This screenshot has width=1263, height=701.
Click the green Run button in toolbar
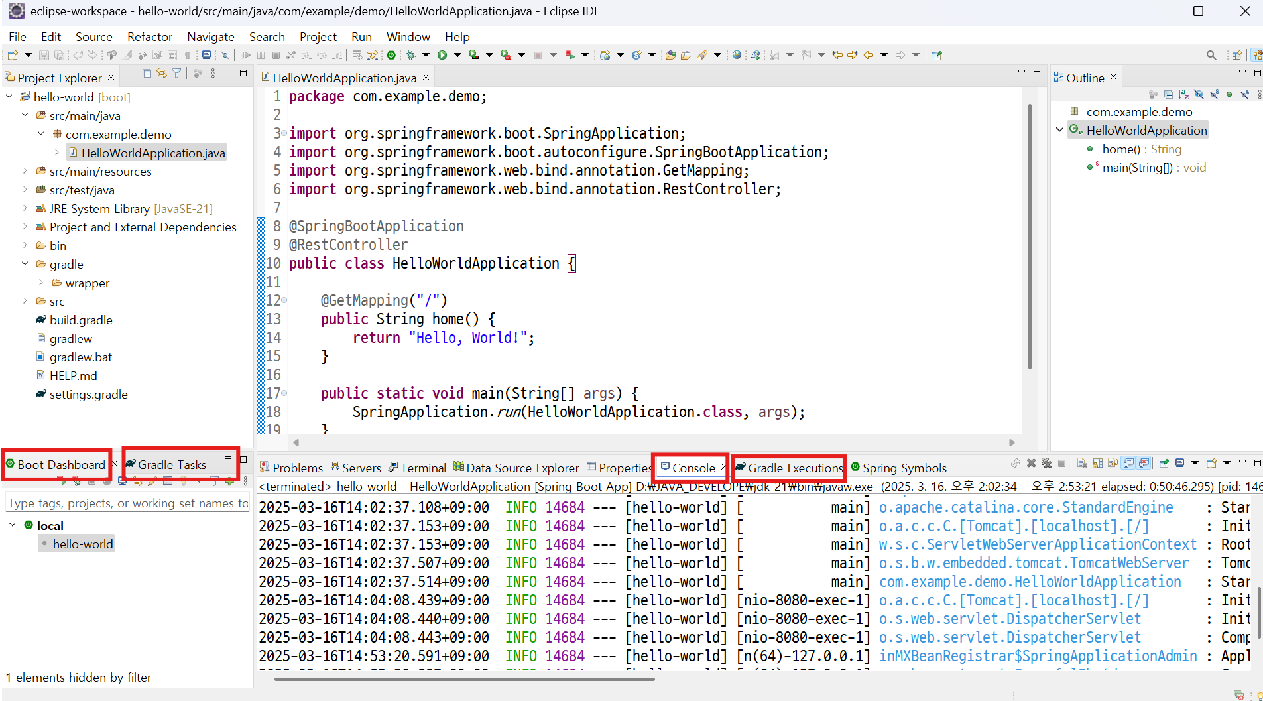click(442, 55)
